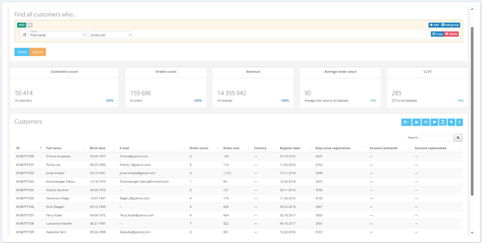Open the save segment dropdown icon
Viewport: 482px width, 243px height.
click(406, 122)
